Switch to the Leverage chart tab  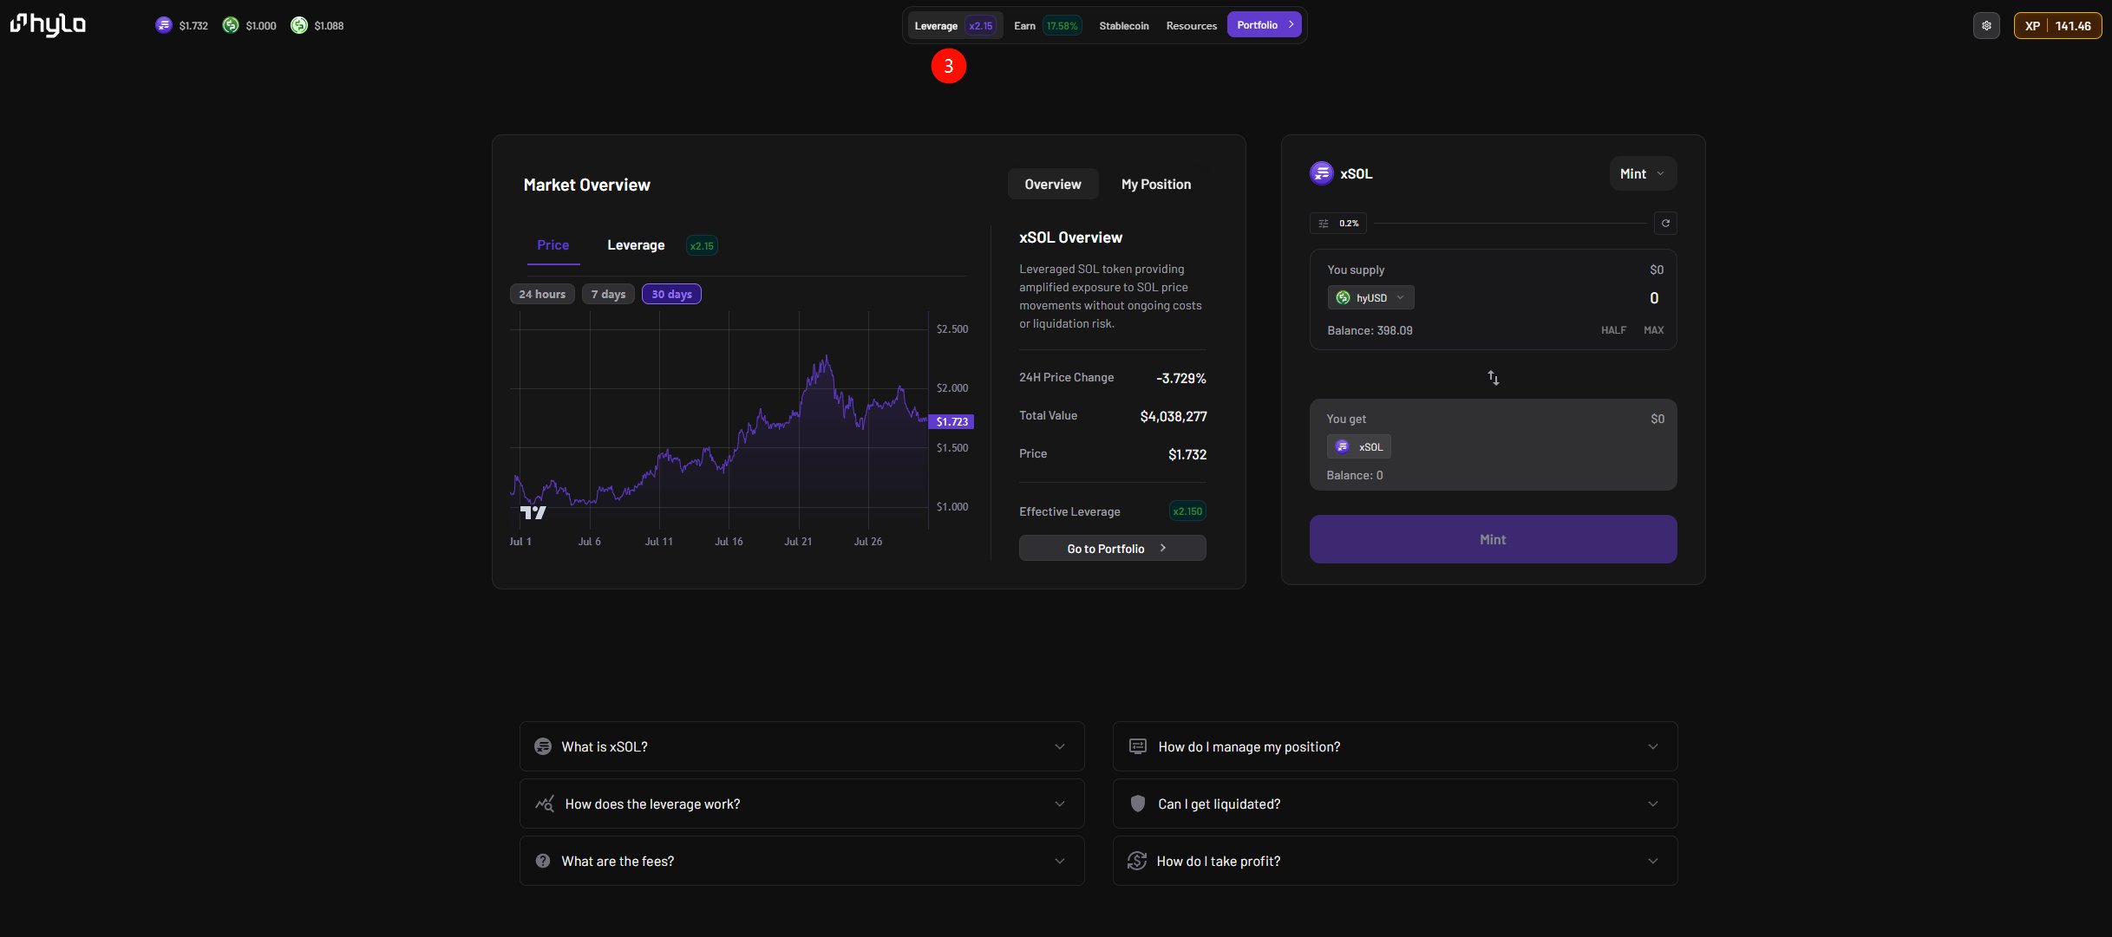coord(636,245)
